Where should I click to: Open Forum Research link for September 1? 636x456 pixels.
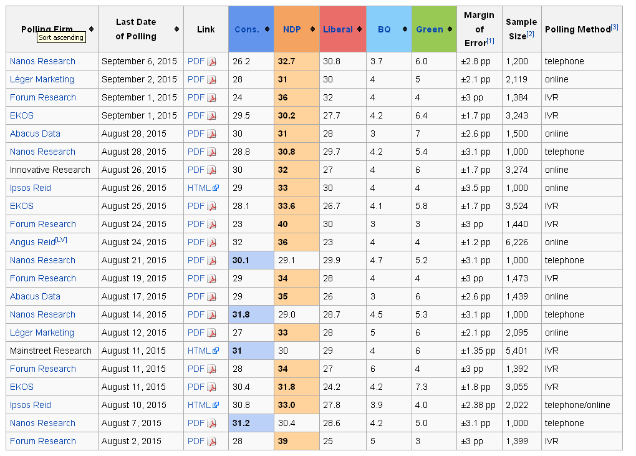point(43,97)
